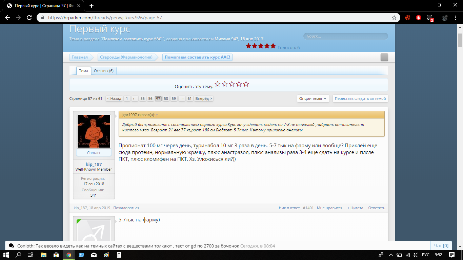Click the browser back arrow
The width and height of the screenshot is (463, 260).
click(x=7, y=18)
